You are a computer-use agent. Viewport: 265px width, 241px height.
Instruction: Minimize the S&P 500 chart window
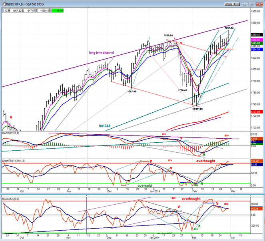pyautogui.click(x=245, y=4)
